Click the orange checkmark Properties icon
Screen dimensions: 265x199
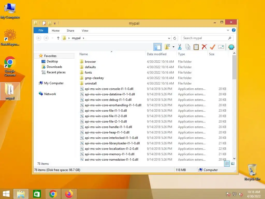[x=212, y=47]
